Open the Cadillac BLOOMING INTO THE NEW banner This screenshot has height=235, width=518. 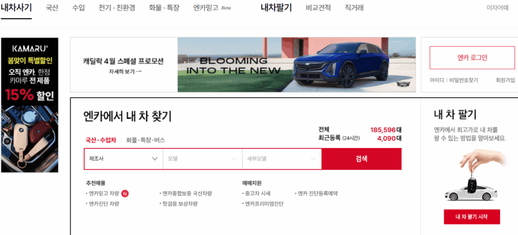coord(296,65)
